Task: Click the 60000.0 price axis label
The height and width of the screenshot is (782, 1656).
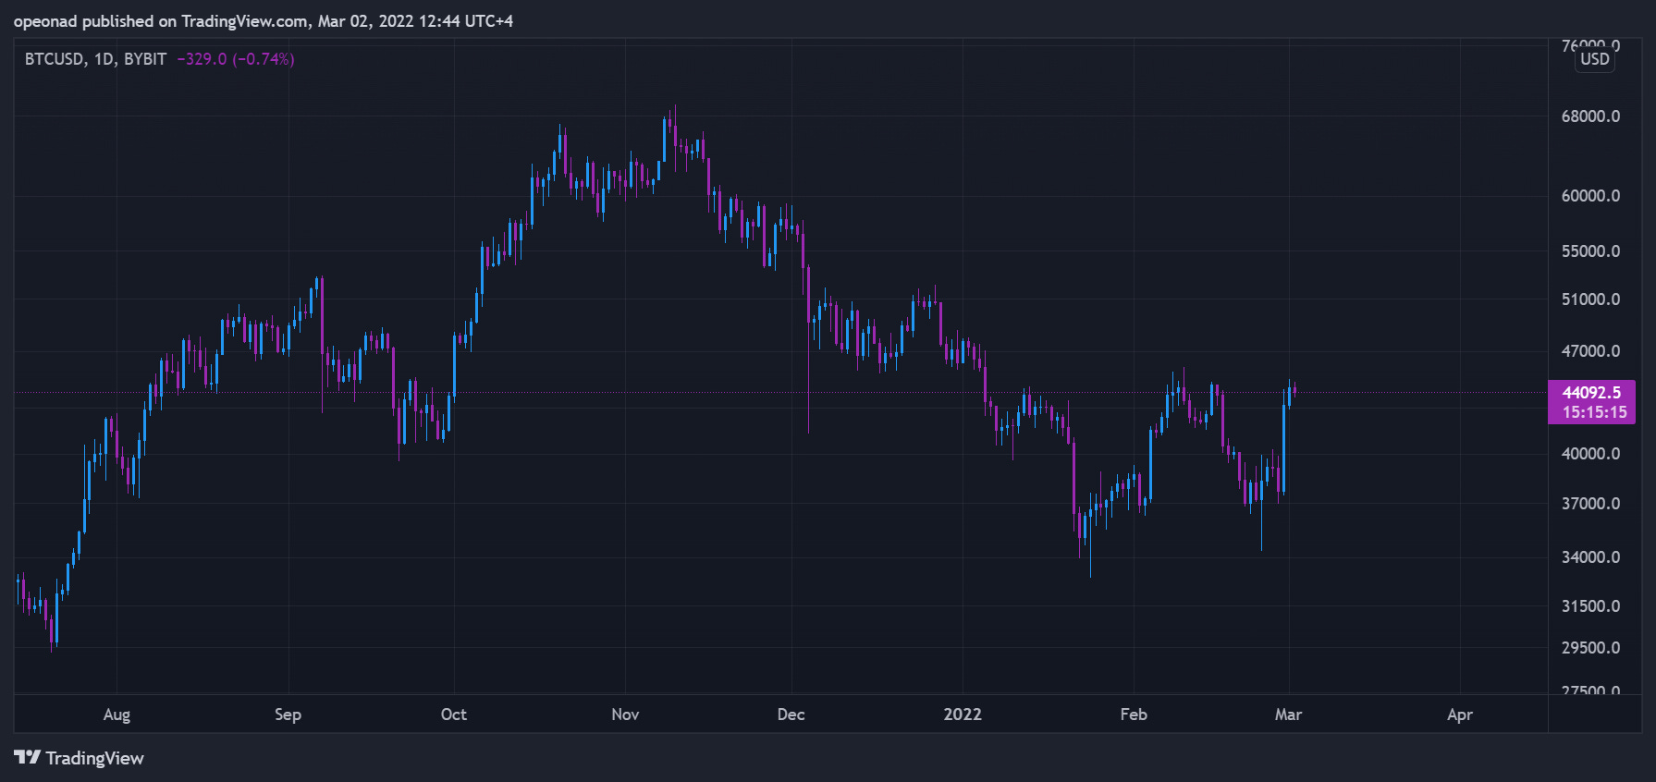Action: [1590, 196]
